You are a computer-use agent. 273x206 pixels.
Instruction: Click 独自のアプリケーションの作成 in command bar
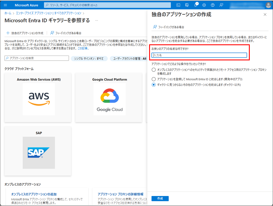pos(25,33)
